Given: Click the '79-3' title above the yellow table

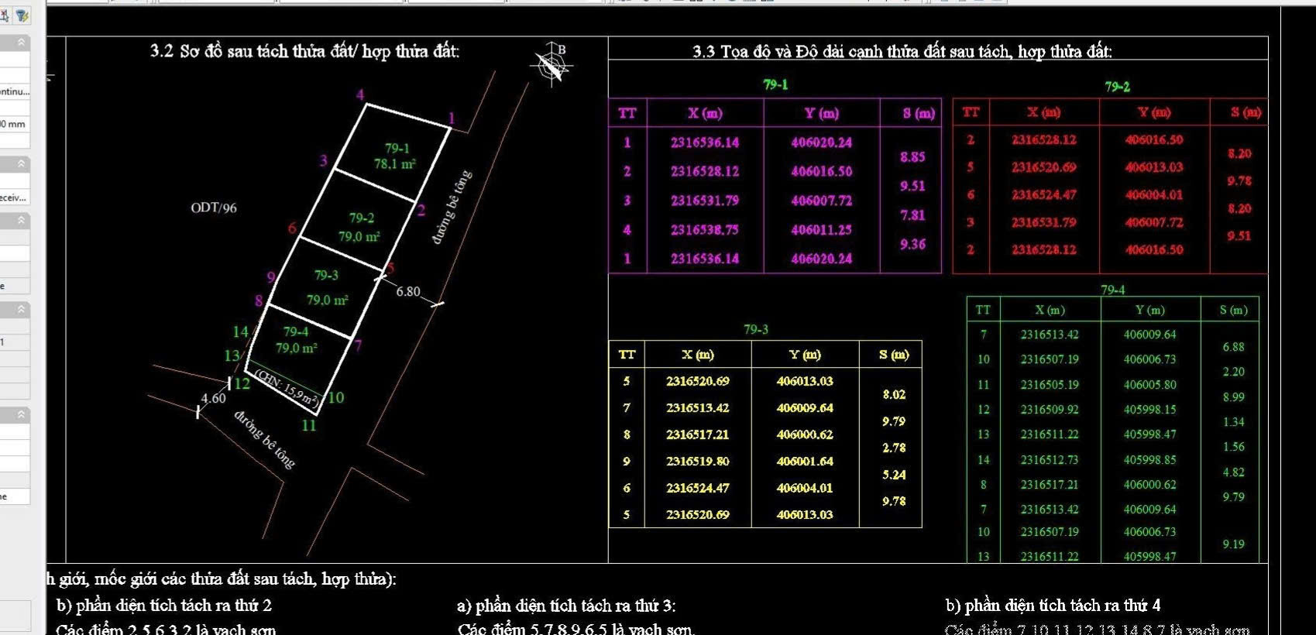Looking at the screenshot, I should click(x=755, y=329).
